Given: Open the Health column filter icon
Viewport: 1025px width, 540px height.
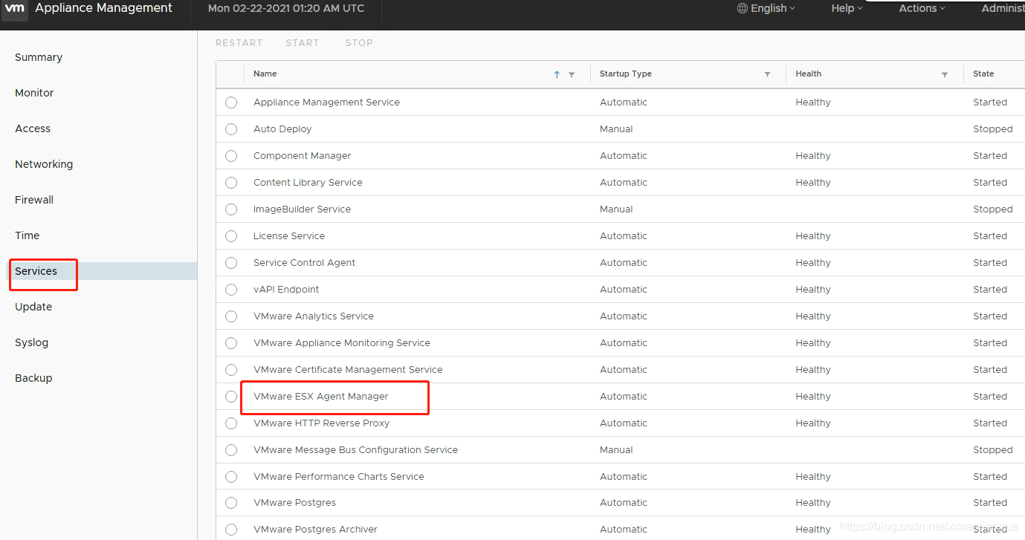Looking at the screenshot, I should [x=945, y=74].
